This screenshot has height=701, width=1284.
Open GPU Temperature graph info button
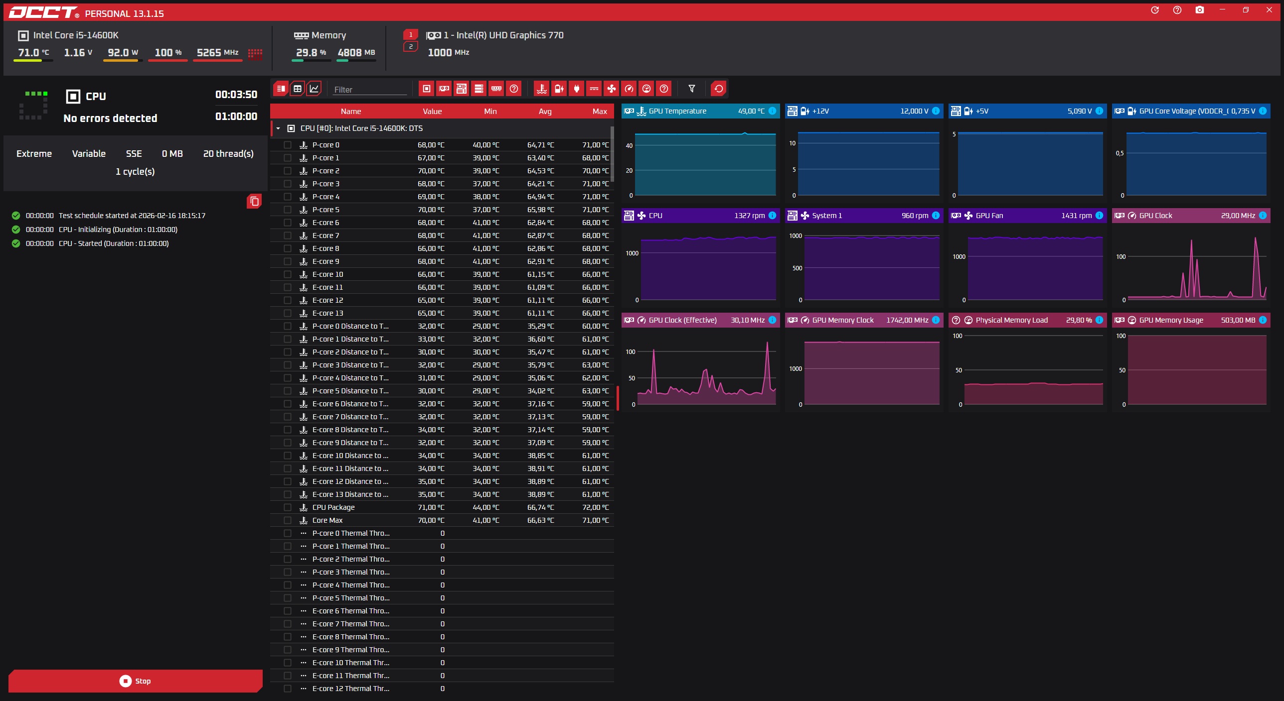pyautogui.click(x=772, y=111)
